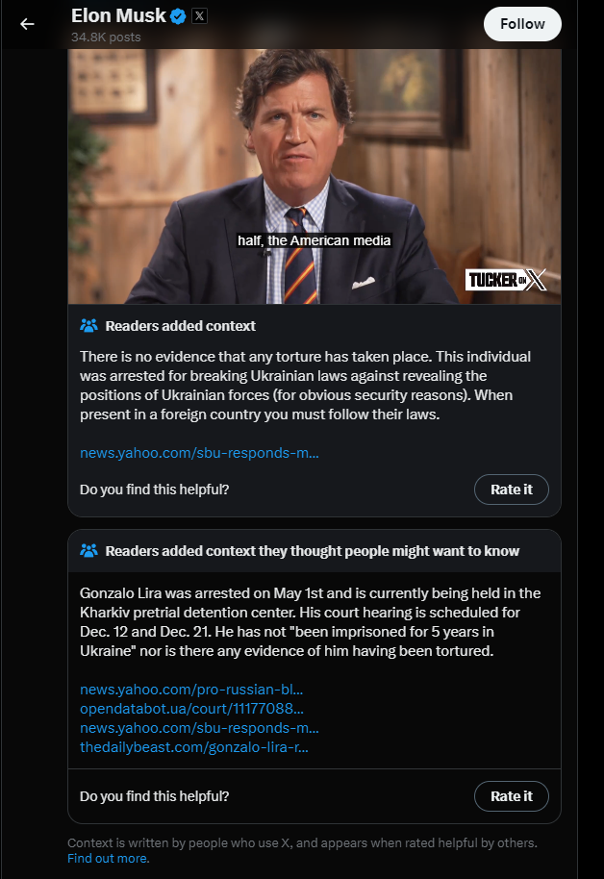This screenshot has height=879, width=604.
Task: Click the video caption 'half, the American media'
Action: pyautogui.click(x=315, y=240)
